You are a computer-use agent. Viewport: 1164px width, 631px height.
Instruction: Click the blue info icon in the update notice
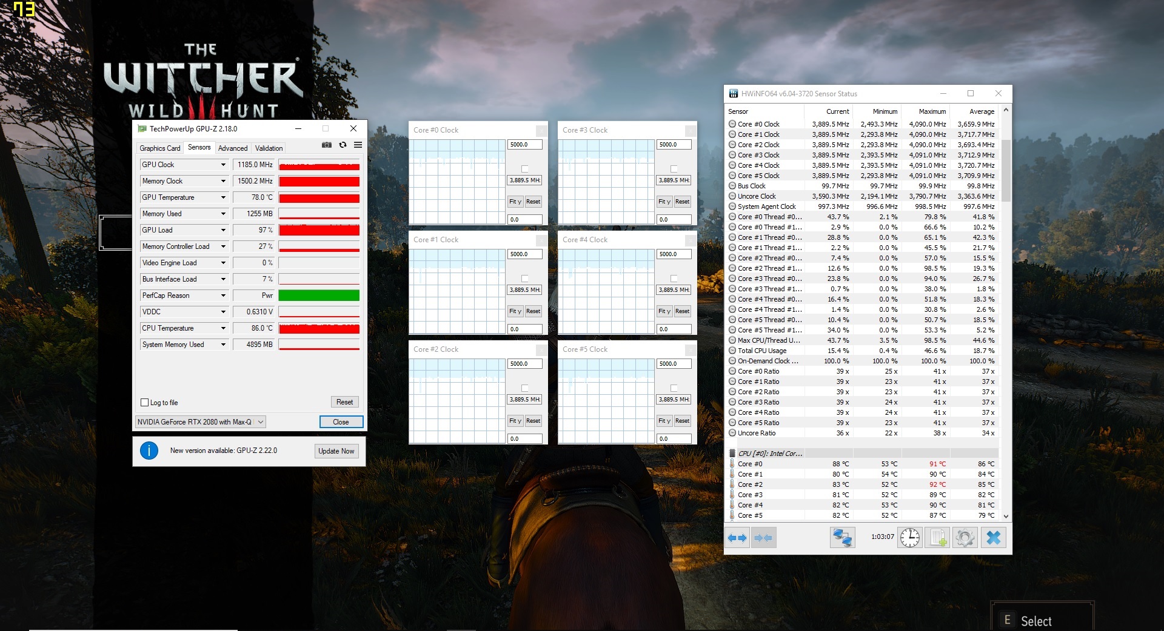coord(149,451)
